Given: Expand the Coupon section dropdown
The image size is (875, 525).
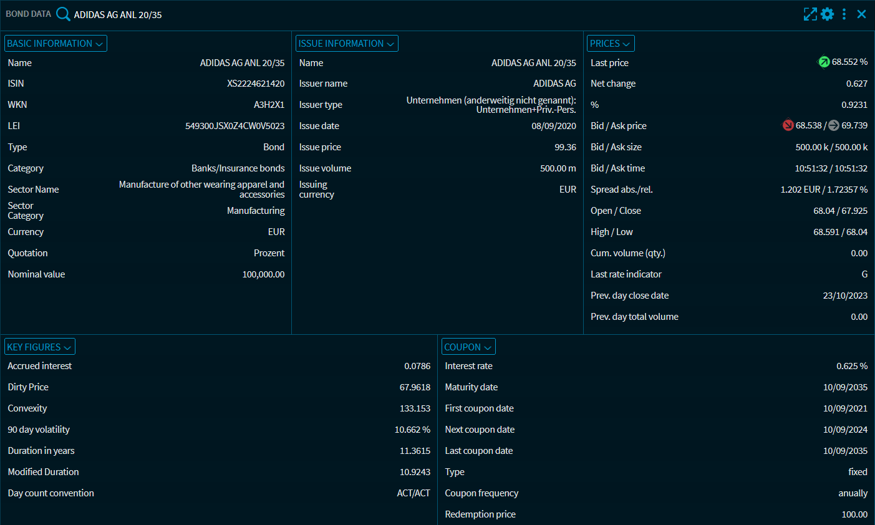Looking at the screenshot, I should coord(468,347).
